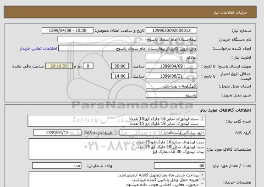Click the delivery city field یاسوج
Viewport: 264px width, 187px height.
pos(171,95)
